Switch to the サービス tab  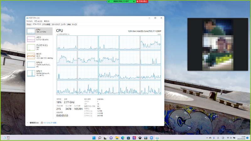(74, 24)
